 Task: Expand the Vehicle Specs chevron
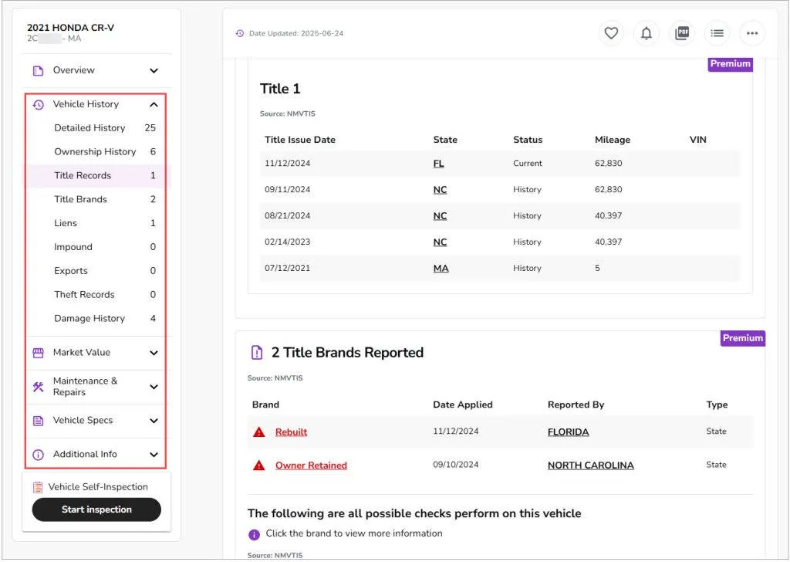click(154, 421)
